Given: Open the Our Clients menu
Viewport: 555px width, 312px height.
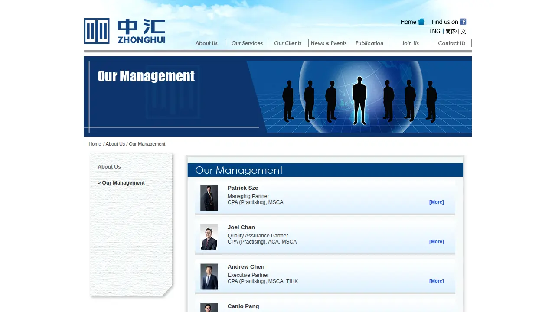Looking at the screenshot, I should (x=288, y=43).
